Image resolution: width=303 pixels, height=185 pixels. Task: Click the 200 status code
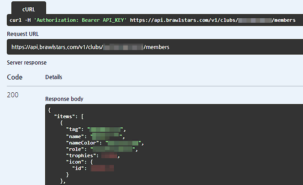point(13,95)
